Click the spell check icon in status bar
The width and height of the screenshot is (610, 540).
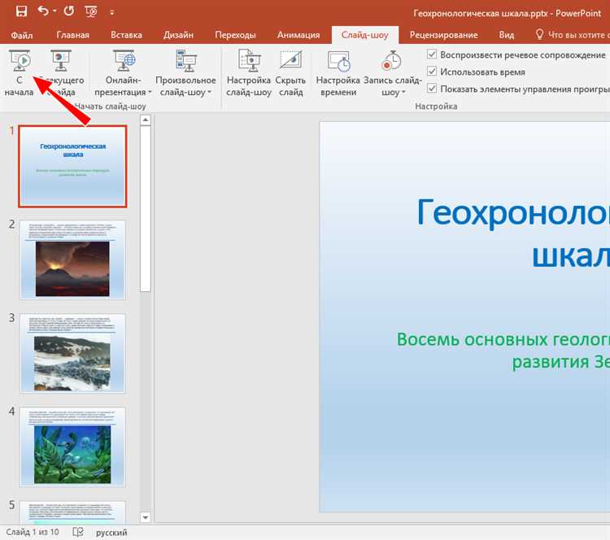[x=78, y=532]
